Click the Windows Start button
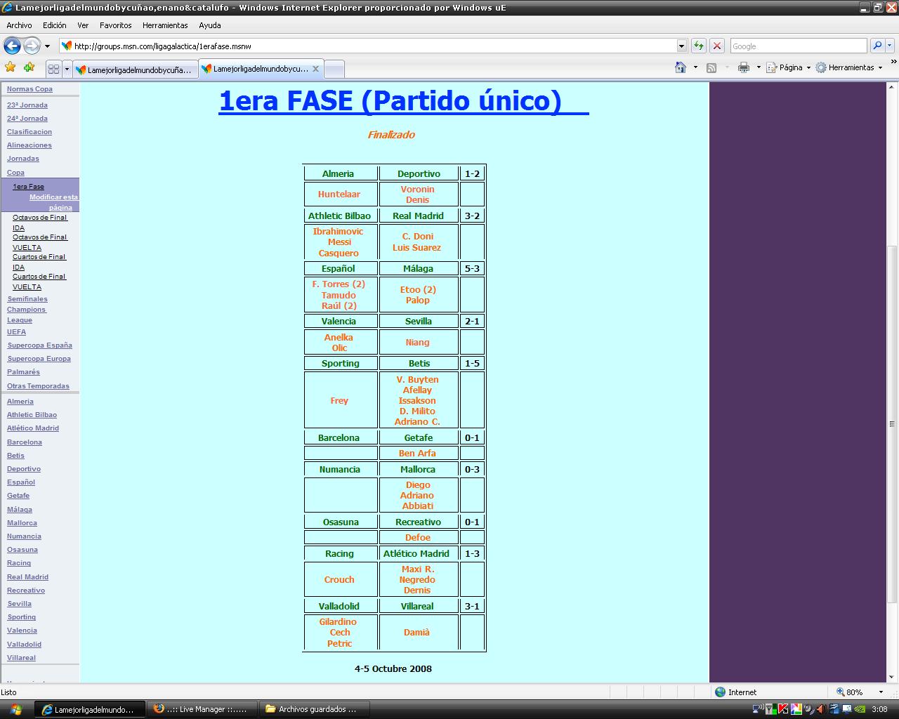899x719 pixels. (15, 709)
